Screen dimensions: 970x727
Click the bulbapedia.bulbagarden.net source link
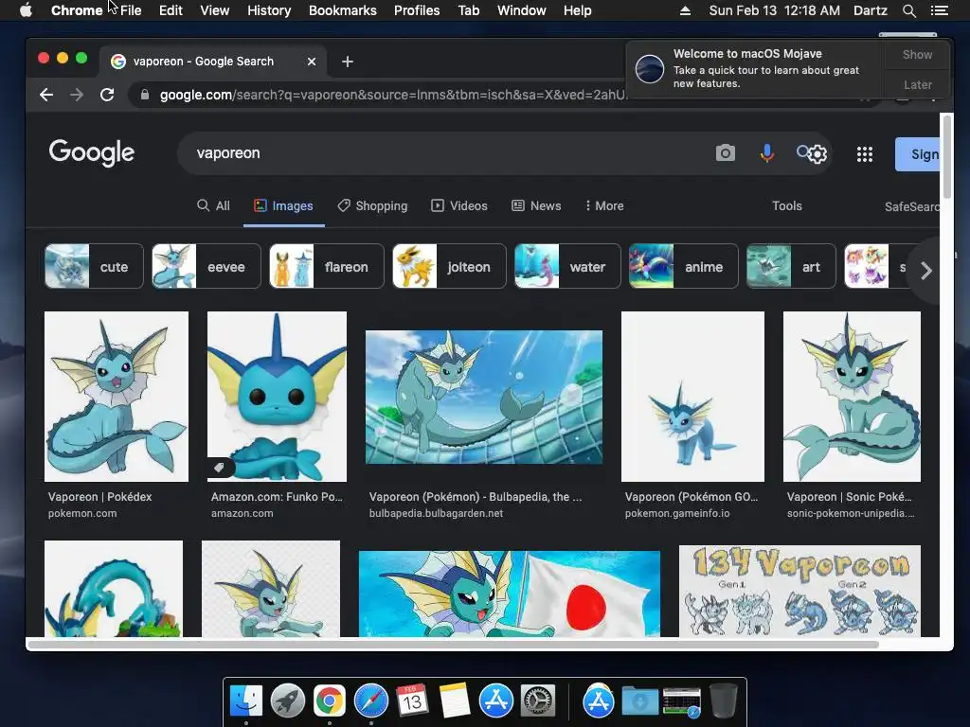436,513
